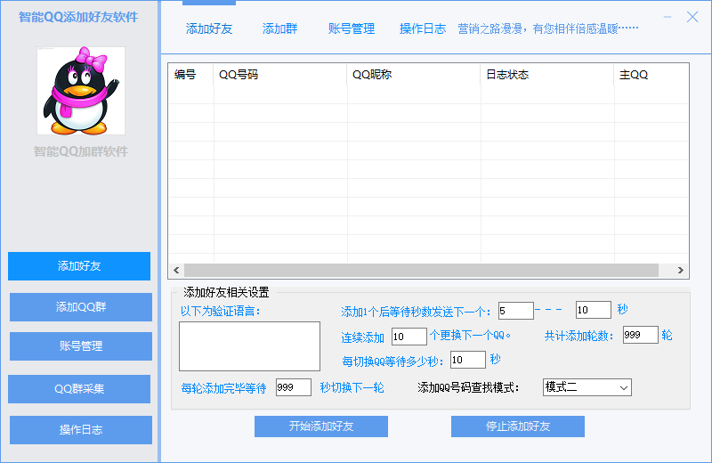
Task: Click the 每切换QQ等待多少秒 field
Action: (467, 360)
